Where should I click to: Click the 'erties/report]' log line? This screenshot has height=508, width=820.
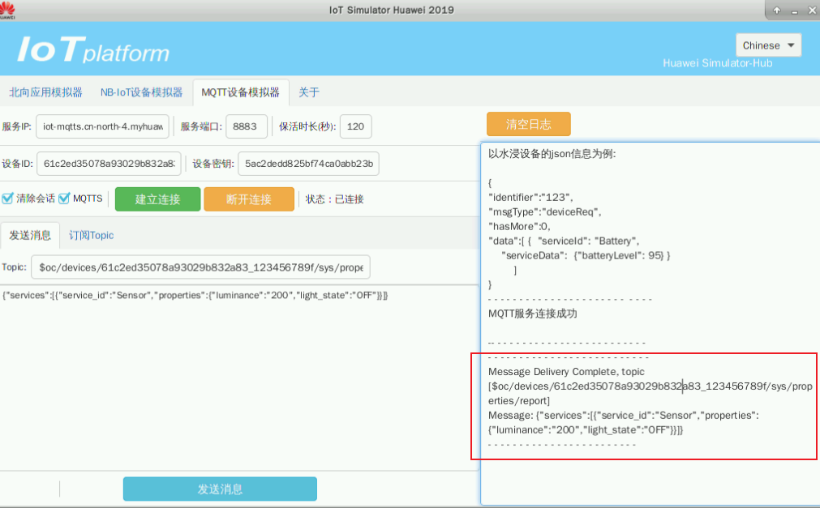pyautogui.click(x=519, y=401)
